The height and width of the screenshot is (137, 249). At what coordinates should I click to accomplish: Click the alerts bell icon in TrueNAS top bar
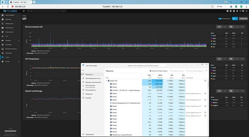pos(237,11)
